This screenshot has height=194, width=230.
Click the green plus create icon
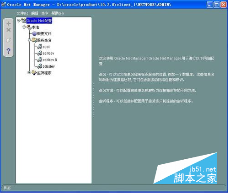(x=9, y=24)
